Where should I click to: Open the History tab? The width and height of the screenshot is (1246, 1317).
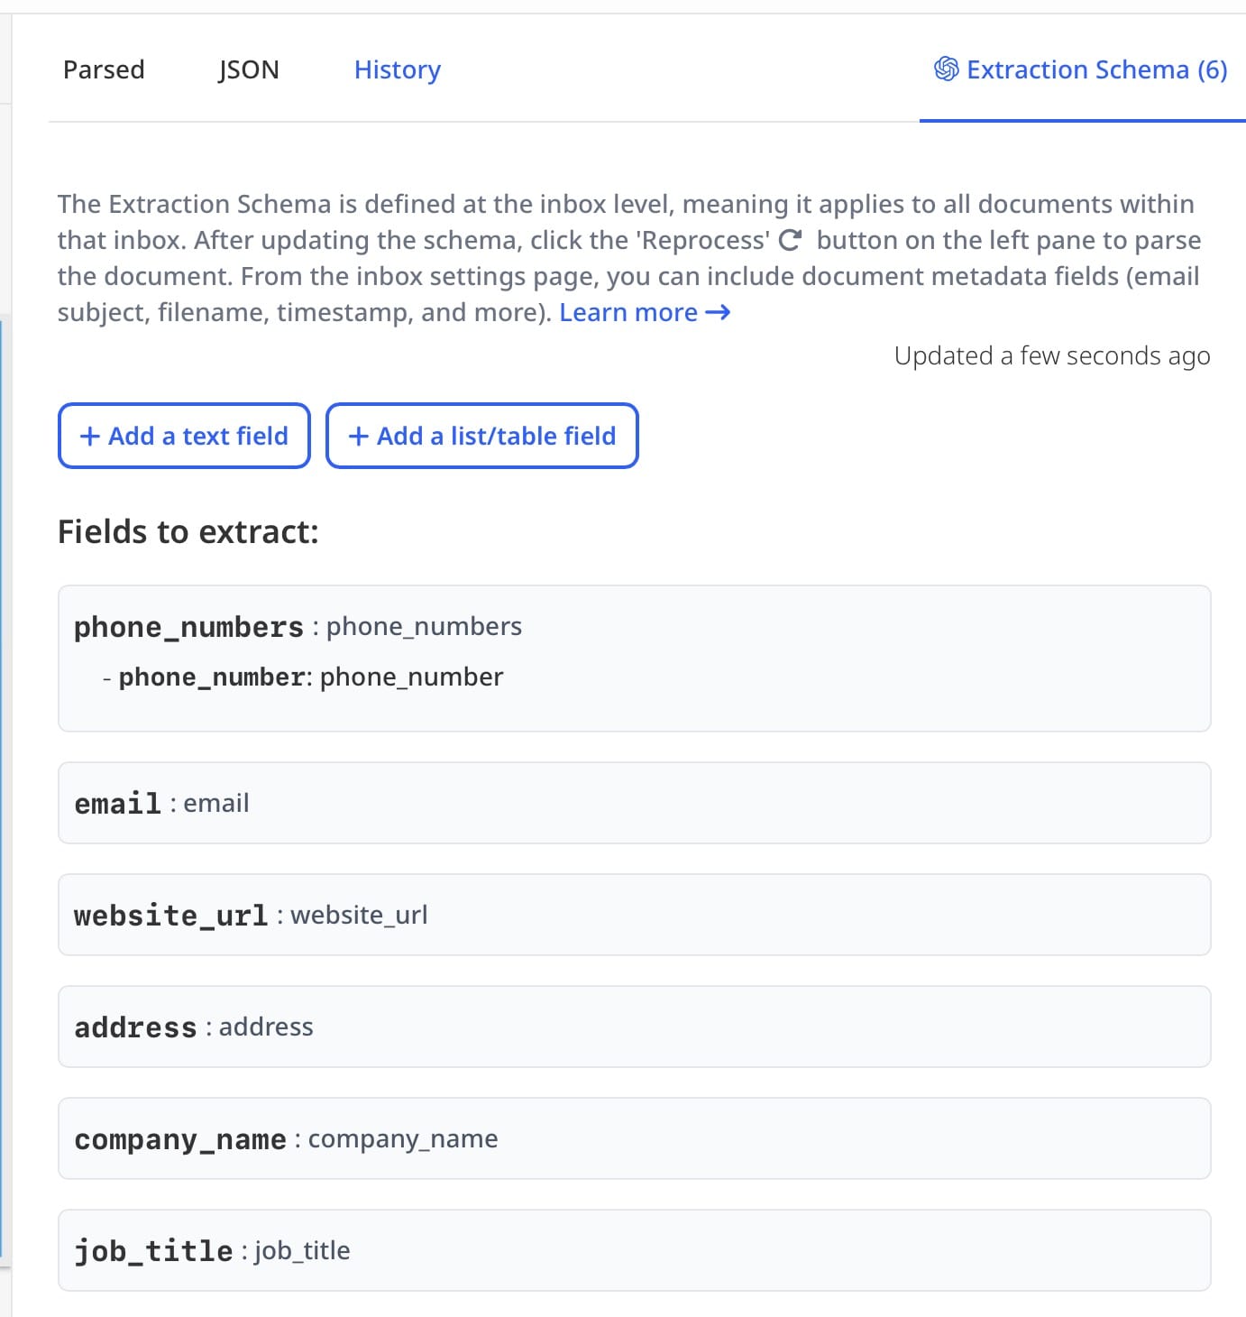pyautogui.click(x=397, y=69)
